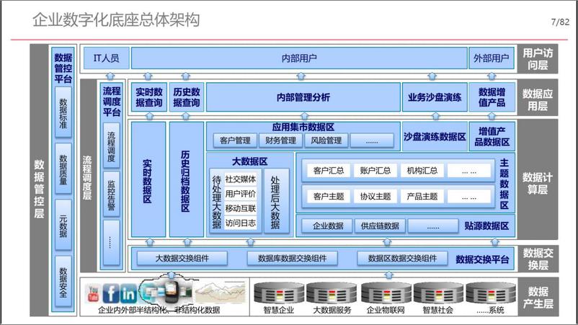The height and width of the screenshot is (325, 578).
Task: Select the 外部用户 box
Action: coord(491,58)
